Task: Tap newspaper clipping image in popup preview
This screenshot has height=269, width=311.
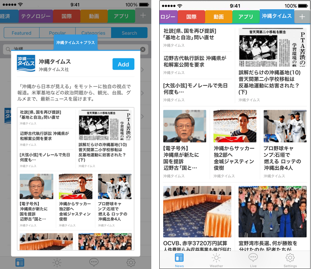Action: (x=105, y=125)
